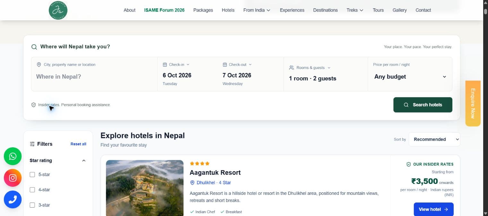This screenshot has width=488, height=216.
Task: Open Rooms & guests selector
Action: [326, 74]
